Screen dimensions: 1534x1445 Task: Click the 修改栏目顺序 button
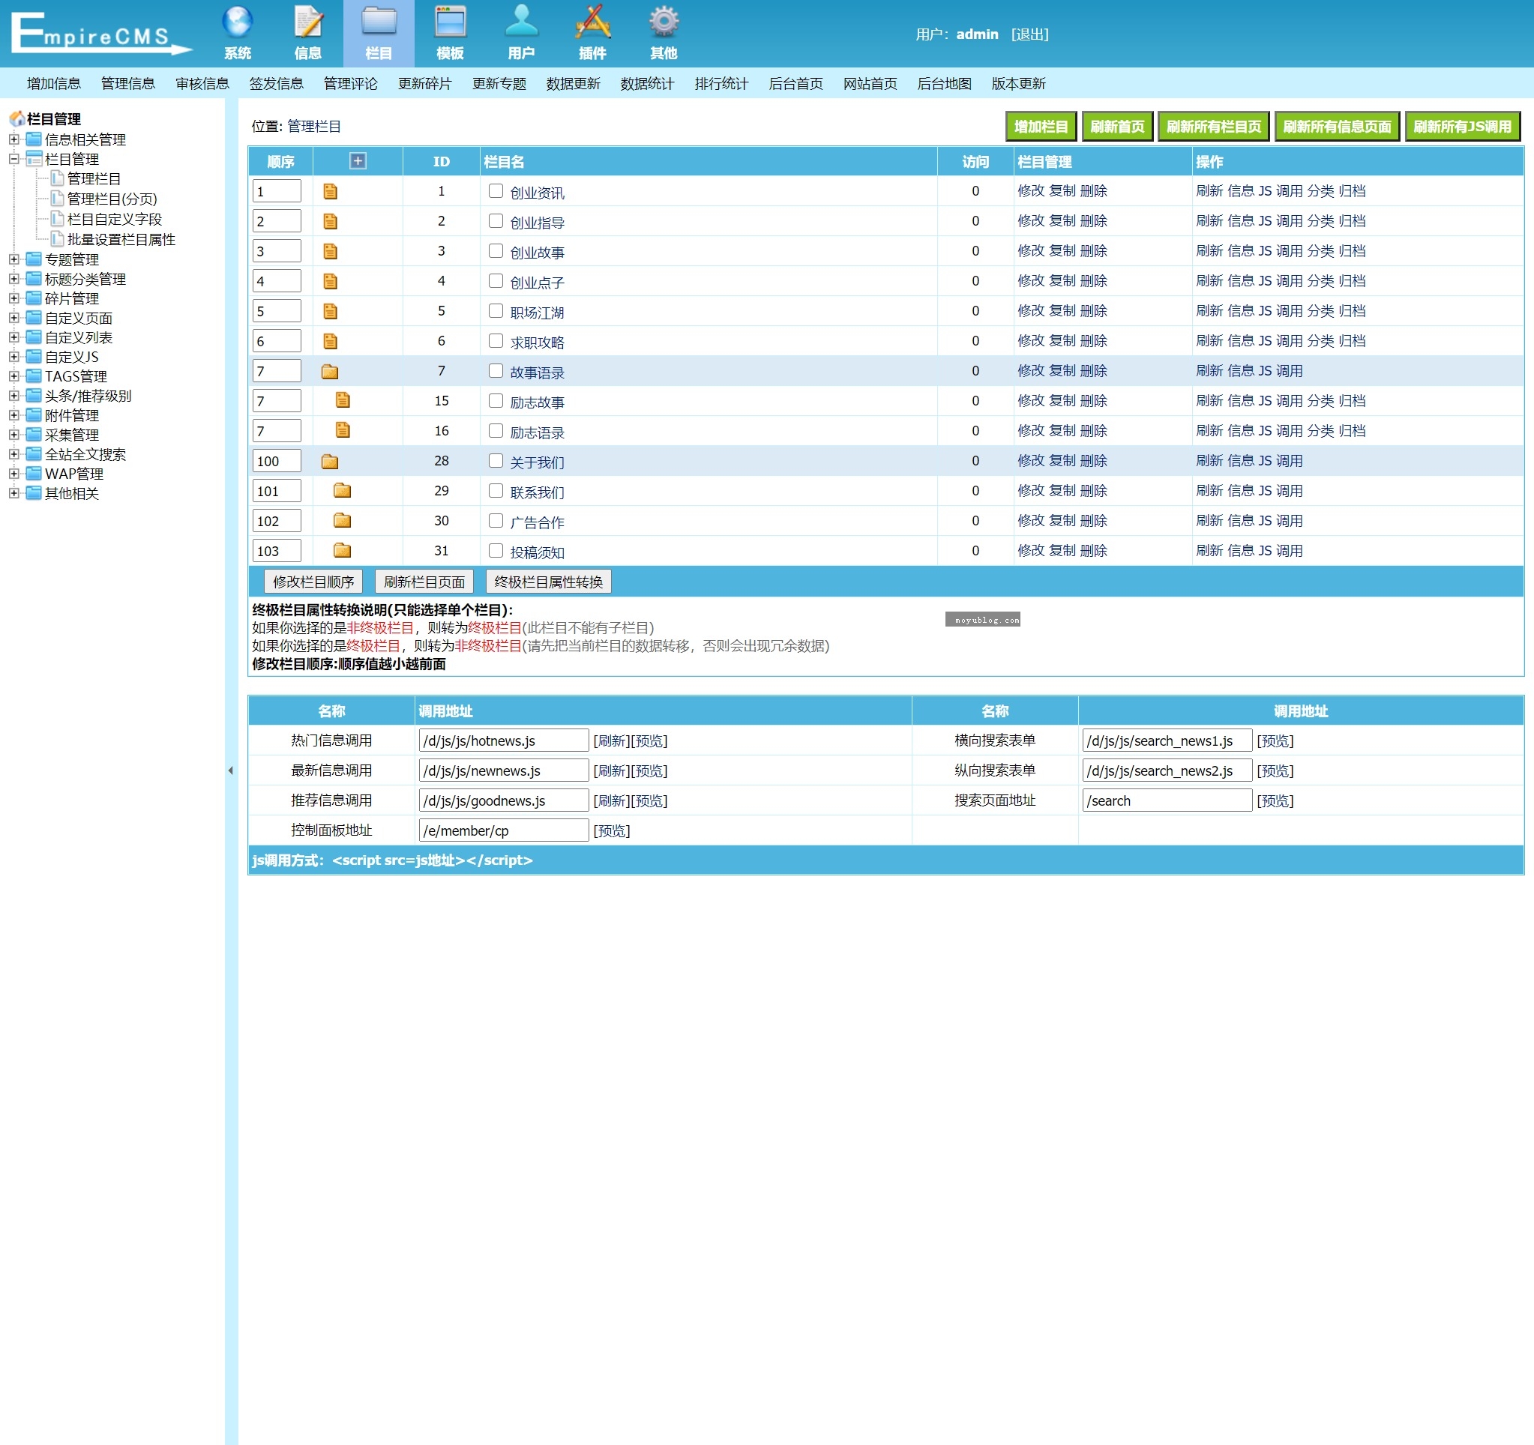[313, 582]
